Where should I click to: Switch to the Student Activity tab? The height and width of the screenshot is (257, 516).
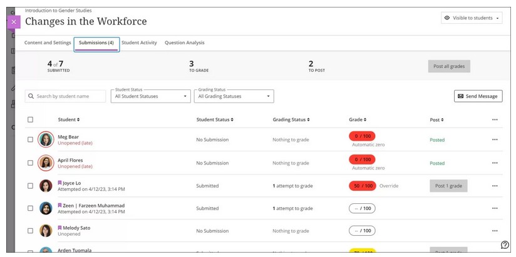point(139,43)
